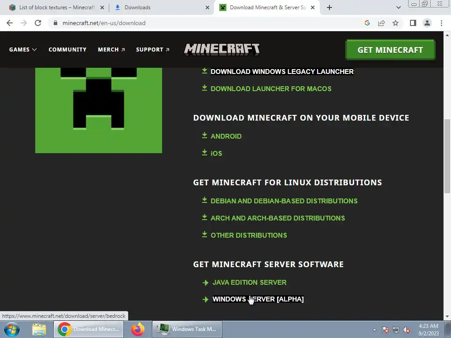
Task: Expand the Games menu
Action: (x=23, y=49)
